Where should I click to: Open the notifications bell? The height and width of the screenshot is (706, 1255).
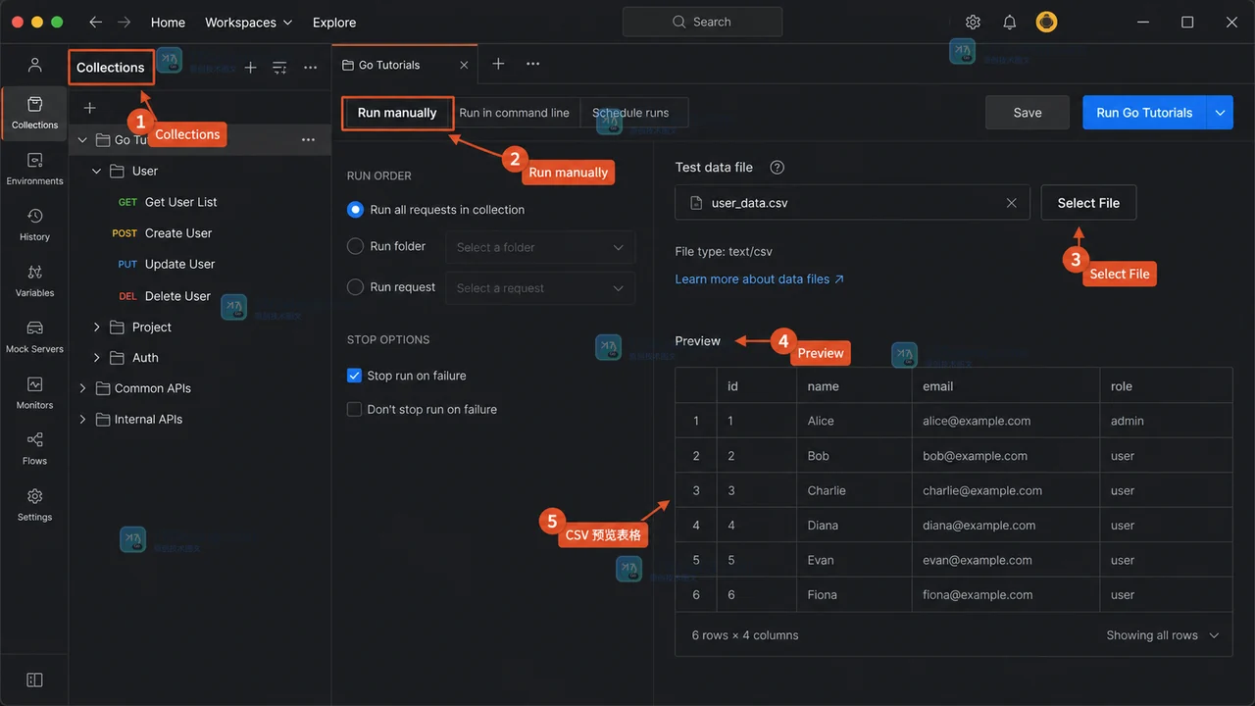coord(1009,22)
